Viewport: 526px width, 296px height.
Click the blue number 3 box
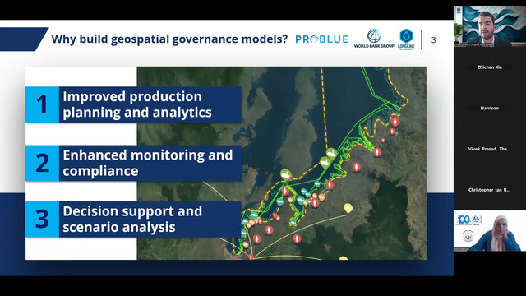tap(42, 220)
